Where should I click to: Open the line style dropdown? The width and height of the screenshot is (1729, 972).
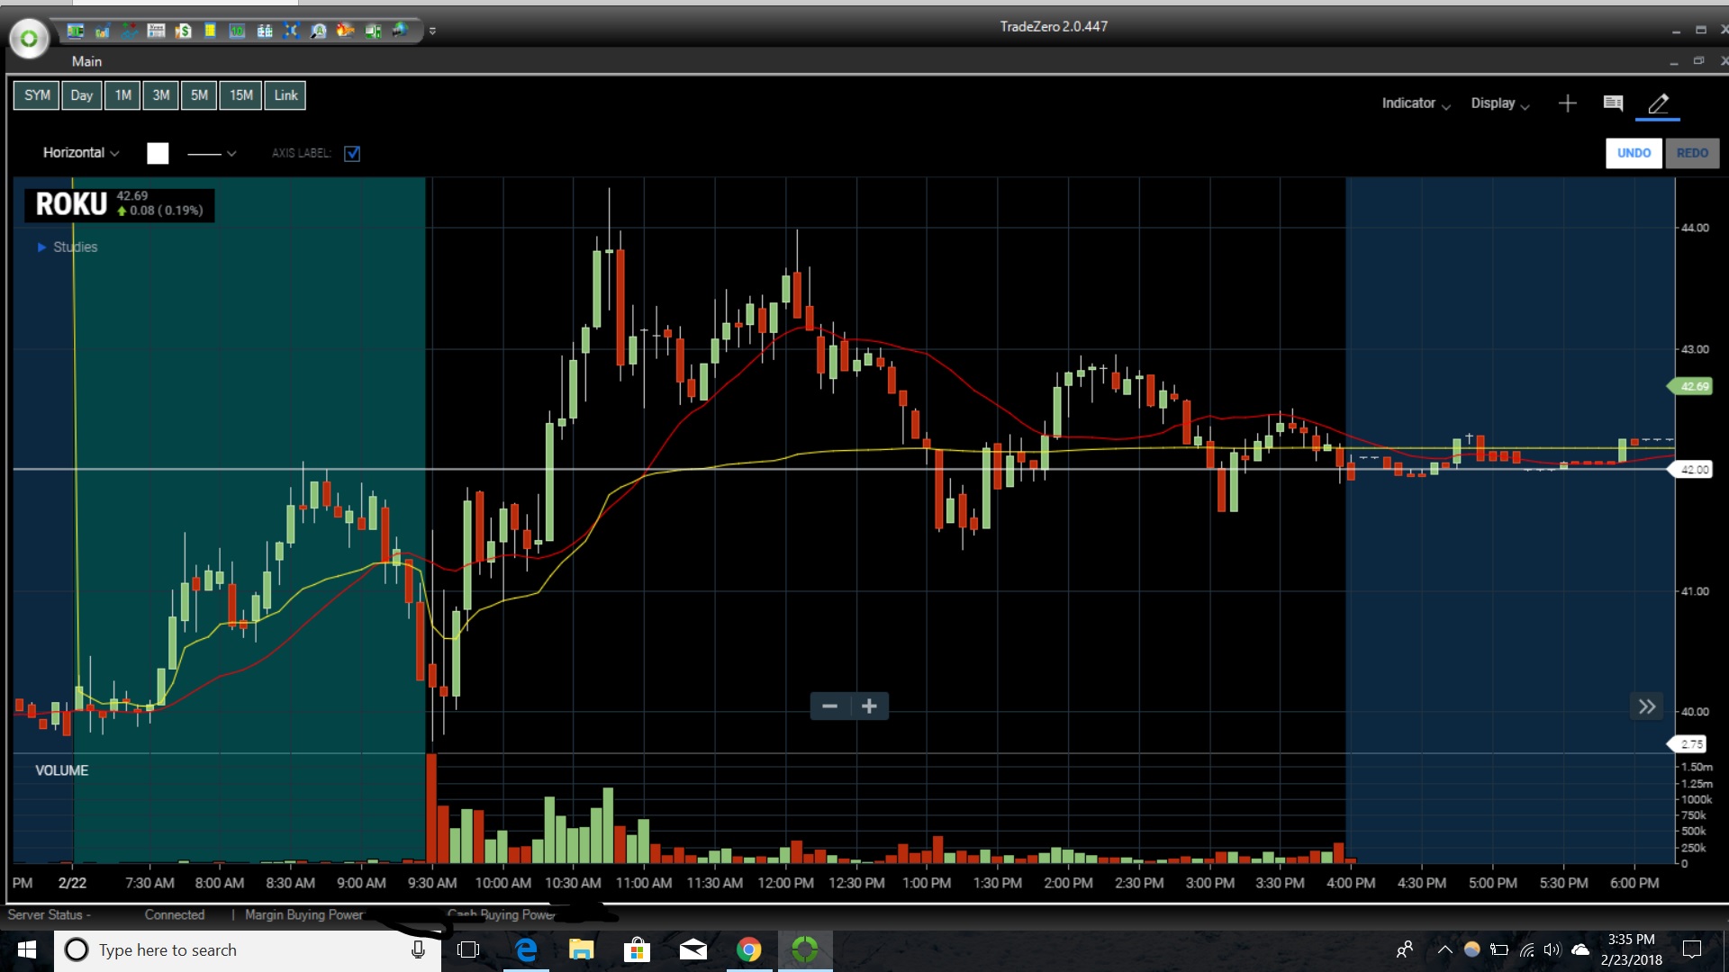[x=212, y=153]
